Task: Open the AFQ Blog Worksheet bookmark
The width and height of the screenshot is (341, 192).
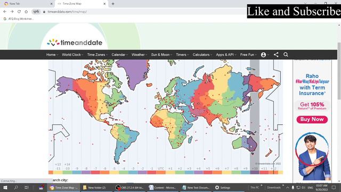Action: click(x=19, y=19)
